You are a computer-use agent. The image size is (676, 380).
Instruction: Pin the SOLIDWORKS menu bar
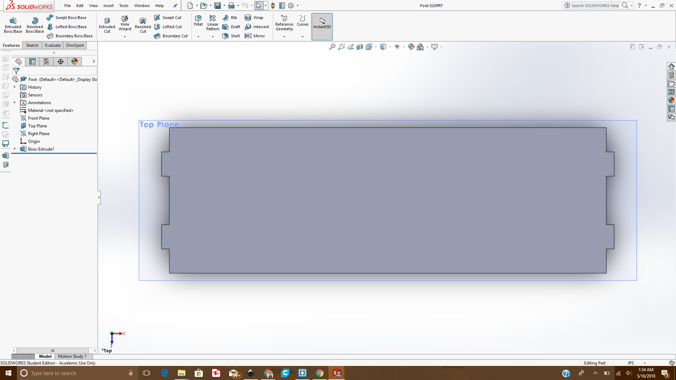tap(175, 6)
